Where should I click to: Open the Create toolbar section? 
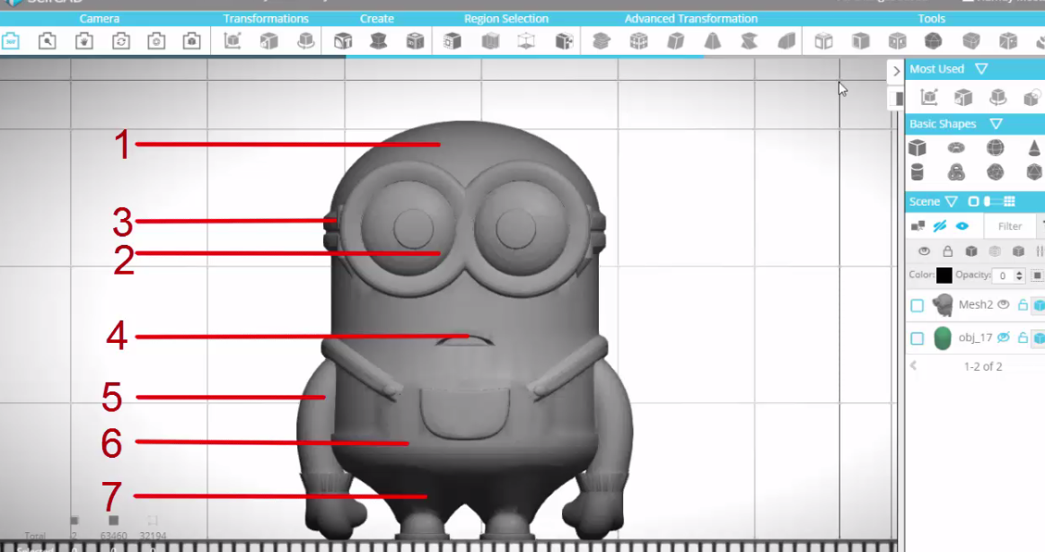(x=376, y=19)
